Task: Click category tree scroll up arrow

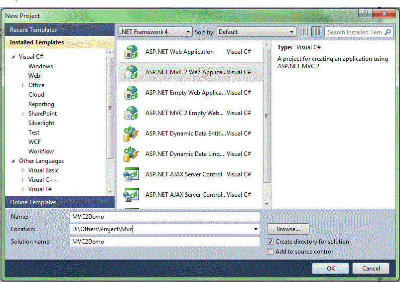Action: (110, 52)
